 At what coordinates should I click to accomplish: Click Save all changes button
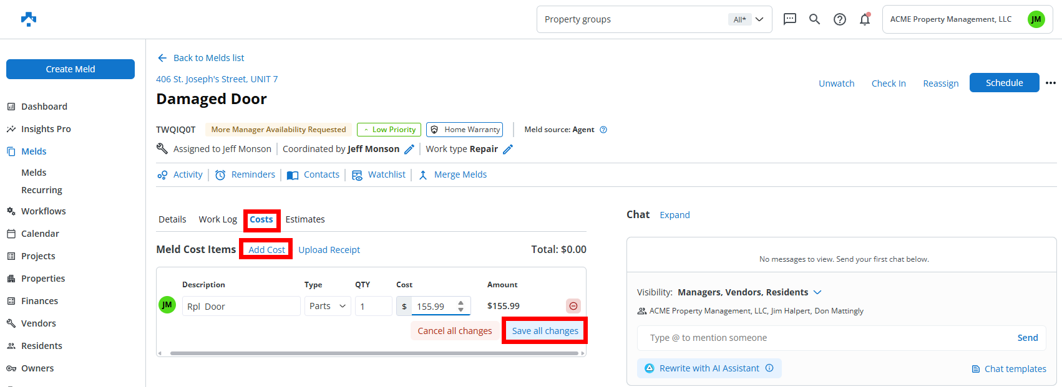coord(545,331)
